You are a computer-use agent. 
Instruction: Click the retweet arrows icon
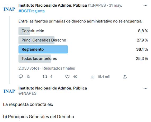pyautogui.click(x=45, y=77)
